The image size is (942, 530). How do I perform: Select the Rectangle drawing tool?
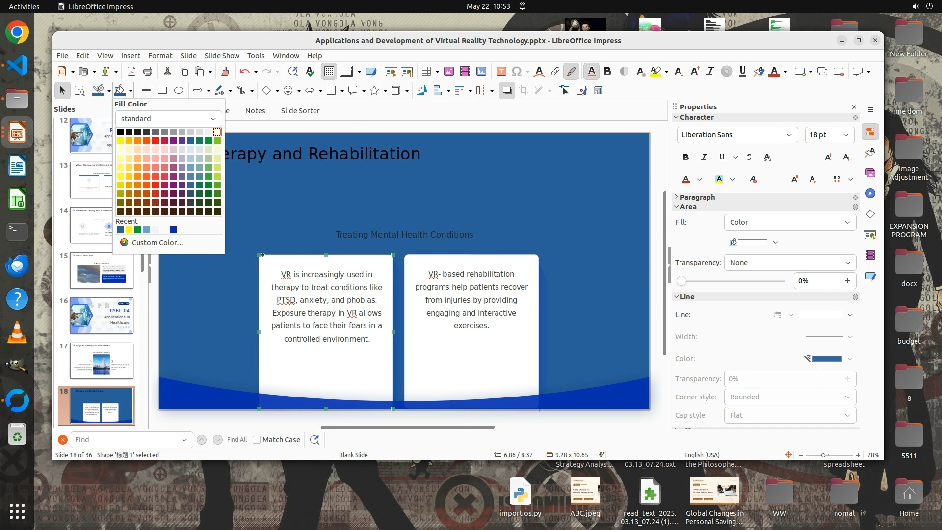(x=162, y=90)
